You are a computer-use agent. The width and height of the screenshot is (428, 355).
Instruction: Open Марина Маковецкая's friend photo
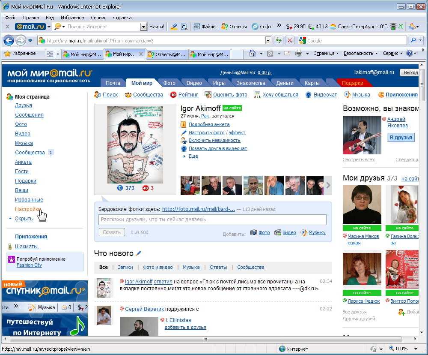click(x=362, y=205)
